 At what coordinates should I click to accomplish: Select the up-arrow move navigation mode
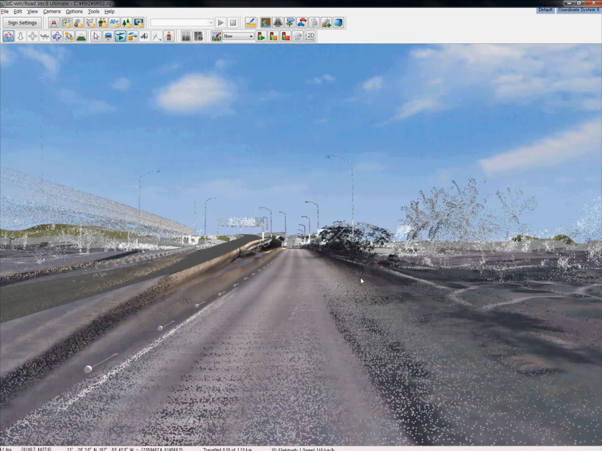coord(21,36)
